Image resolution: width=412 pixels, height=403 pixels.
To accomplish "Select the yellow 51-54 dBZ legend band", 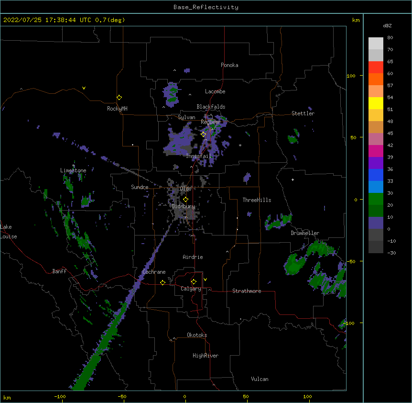I will pos(376,103).
